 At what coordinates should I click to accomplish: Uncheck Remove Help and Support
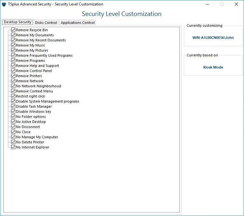click(13, 66)
